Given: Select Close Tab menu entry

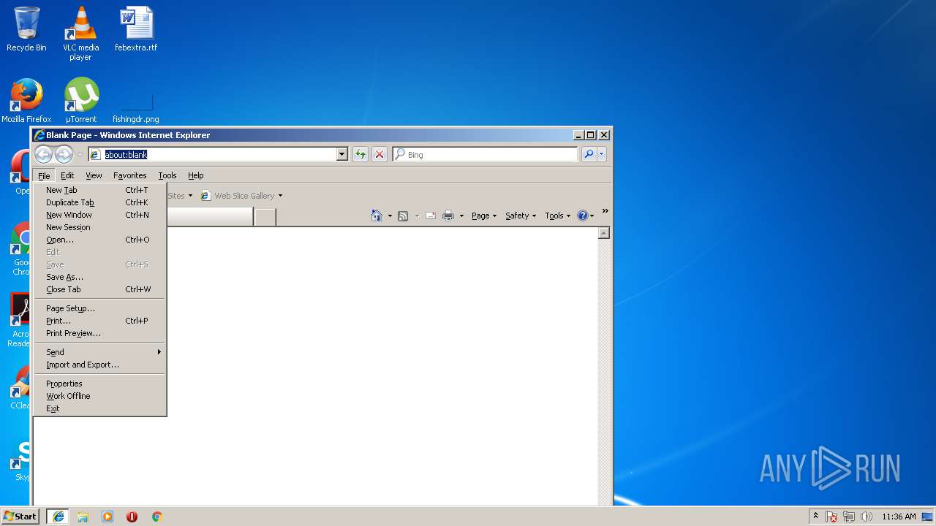Looking at the screenshot, I should click(x=99, y=289).
